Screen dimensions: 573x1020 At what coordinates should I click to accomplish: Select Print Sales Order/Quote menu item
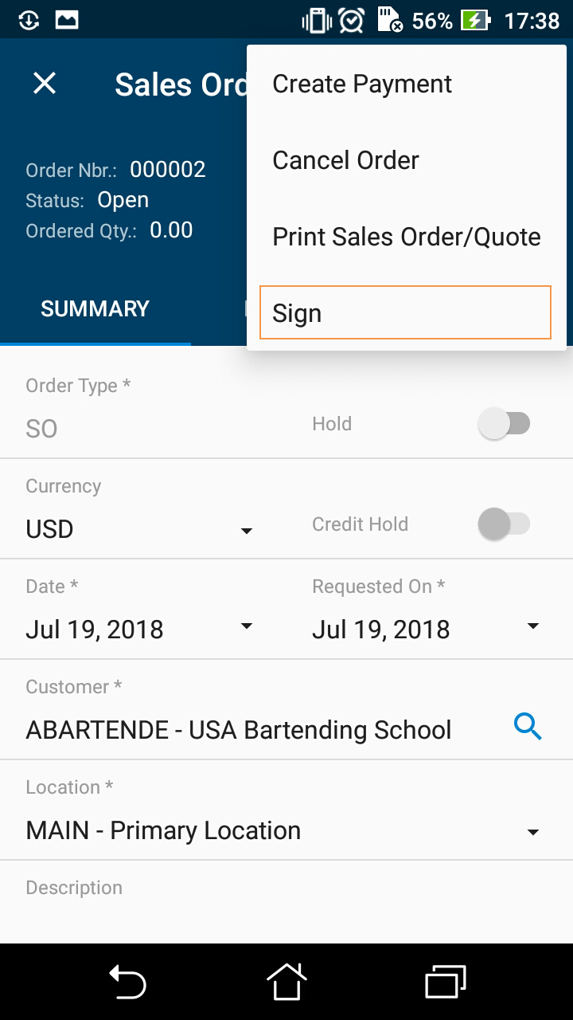click(x=406, y=237)
